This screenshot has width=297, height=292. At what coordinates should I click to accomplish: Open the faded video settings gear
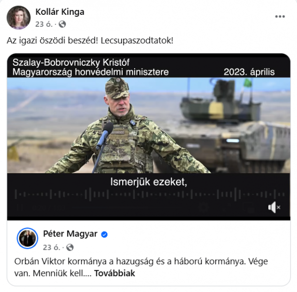(x=204, y=207)
